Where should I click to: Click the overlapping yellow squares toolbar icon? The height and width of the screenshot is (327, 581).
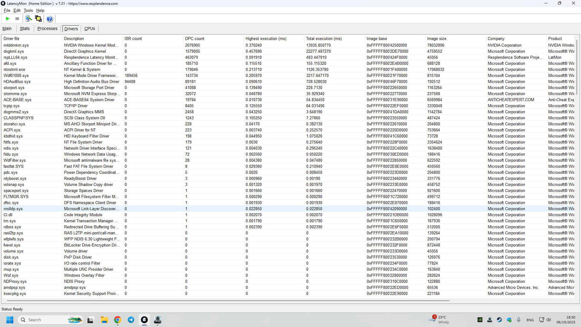point(38,19)
